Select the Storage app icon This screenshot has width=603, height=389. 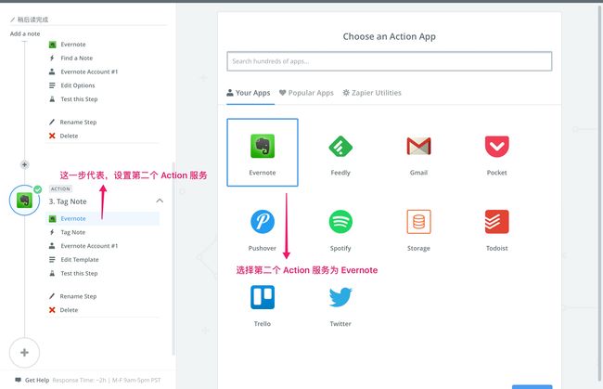[418, 222]
